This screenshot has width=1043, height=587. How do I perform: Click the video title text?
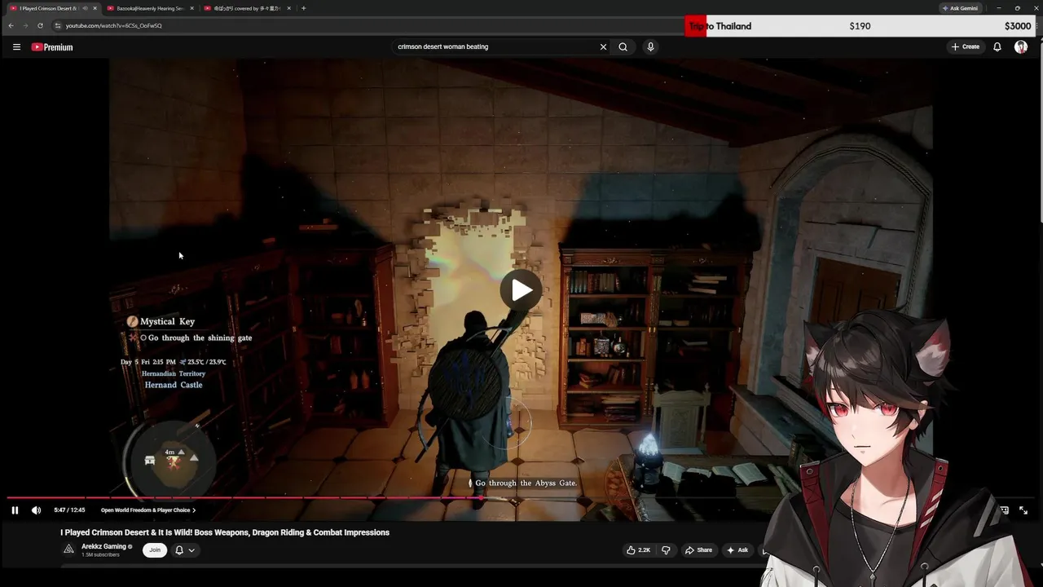(225, 532)
